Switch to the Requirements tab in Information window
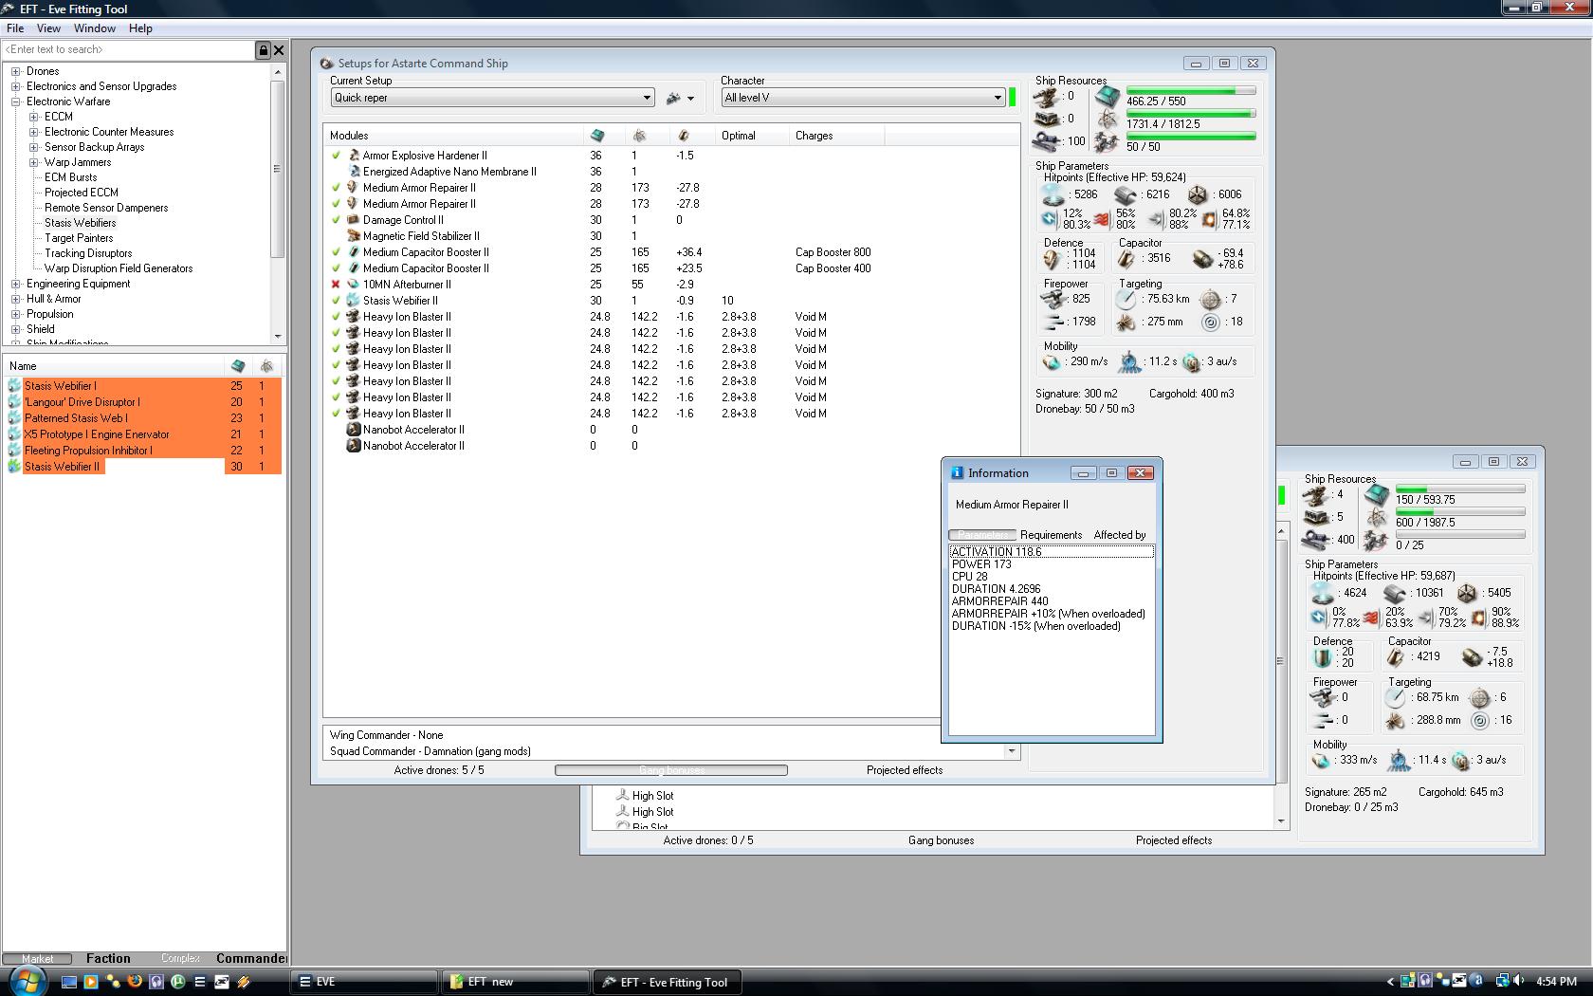This screenshot has height=996, width=1593. coord(1051,535)
